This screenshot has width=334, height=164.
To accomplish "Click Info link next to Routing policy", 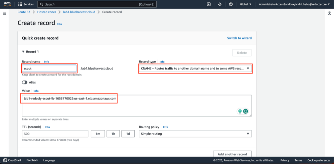I will (x=166, y=127).
